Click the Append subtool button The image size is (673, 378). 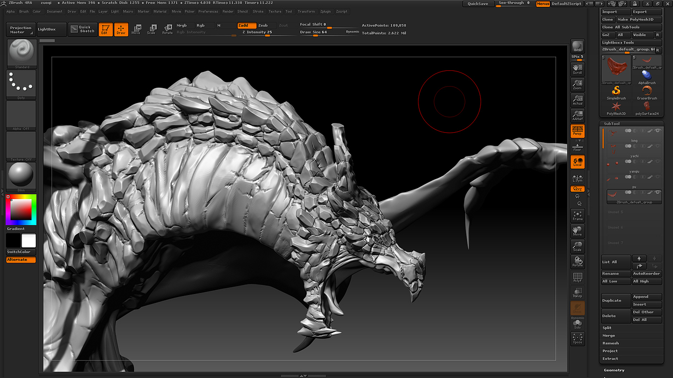click(647, 297)
